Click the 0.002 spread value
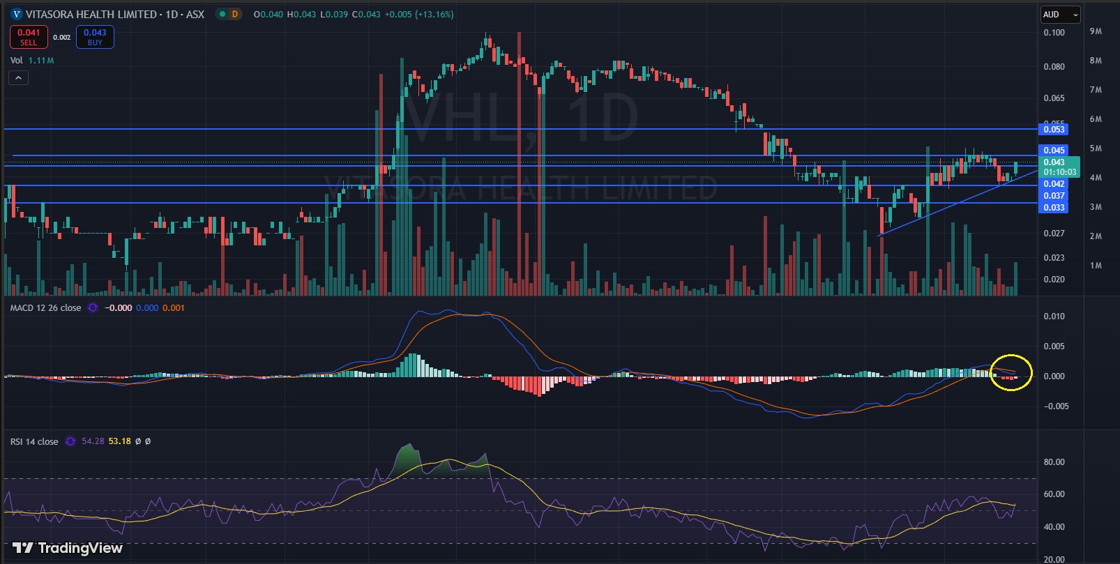This screenshot has width=1120, height=564. coord(62,37)
